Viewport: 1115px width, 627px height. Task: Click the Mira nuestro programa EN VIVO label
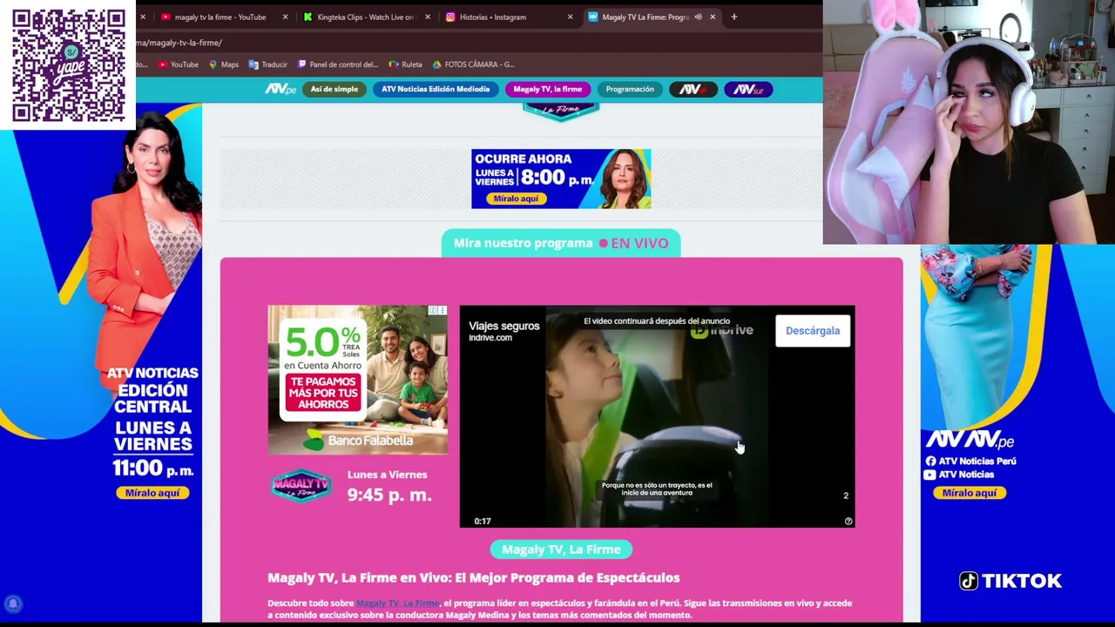561,243
